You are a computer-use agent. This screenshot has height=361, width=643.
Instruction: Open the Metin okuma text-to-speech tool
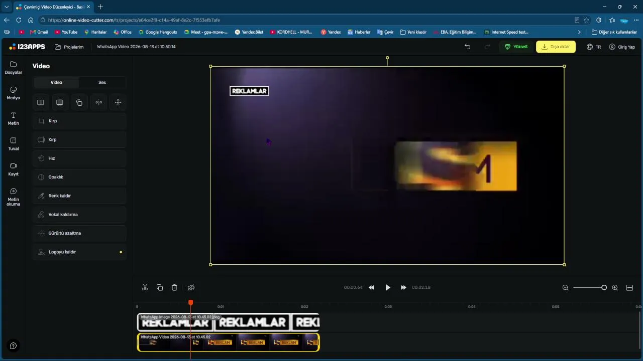(x=13, y=197)
